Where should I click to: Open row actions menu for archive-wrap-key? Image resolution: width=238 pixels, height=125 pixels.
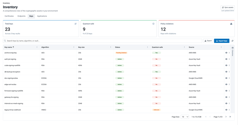coord(229,53)
